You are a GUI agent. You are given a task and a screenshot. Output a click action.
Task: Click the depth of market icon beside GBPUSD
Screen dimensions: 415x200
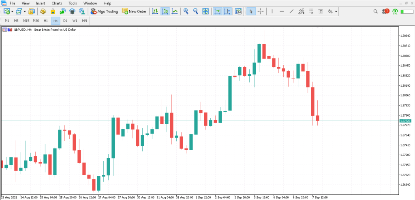(x=10, y=30)
